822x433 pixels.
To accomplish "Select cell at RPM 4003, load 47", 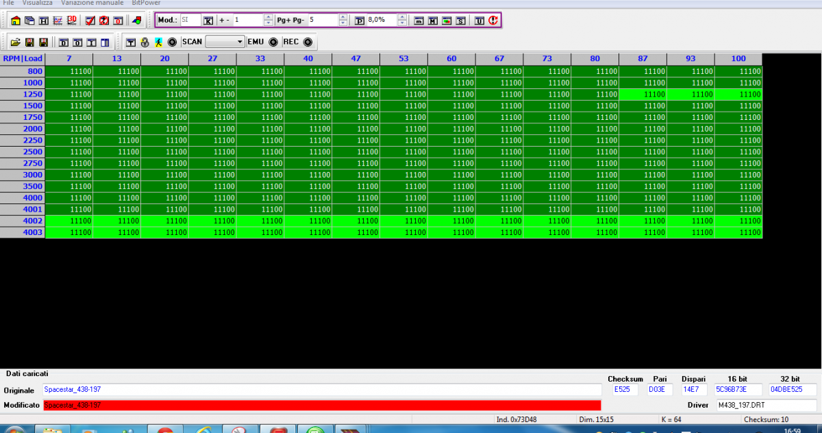I will (356, 232).
